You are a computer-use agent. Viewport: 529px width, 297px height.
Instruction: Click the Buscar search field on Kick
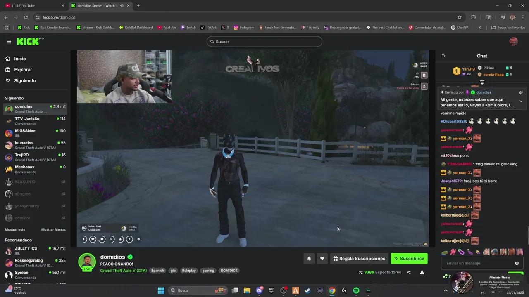point(264,42)
